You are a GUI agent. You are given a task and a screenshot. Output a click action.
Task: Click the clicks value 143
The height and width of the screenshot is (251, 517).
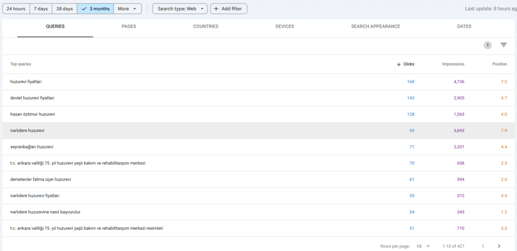[x=411, y=98]
